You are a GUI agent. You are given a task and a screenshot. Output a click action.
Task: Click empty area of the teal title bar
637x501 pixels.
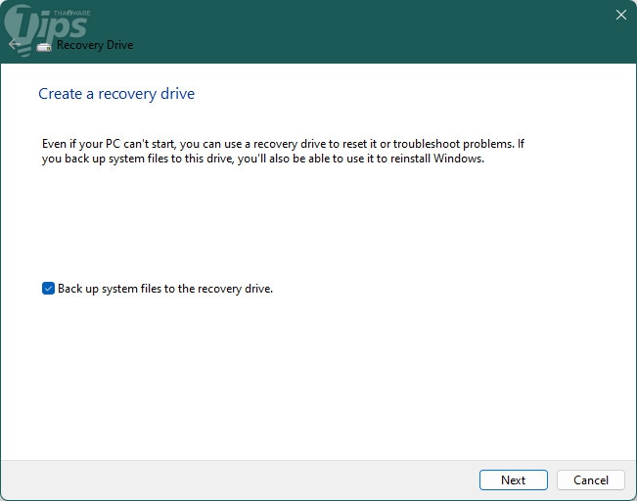tap(366, 31)
